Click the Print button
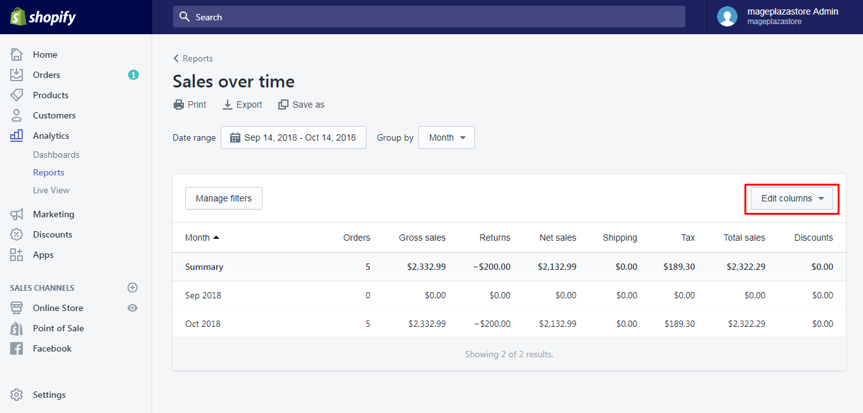Viewport: 863px width, 413px height. coord(190,105)
